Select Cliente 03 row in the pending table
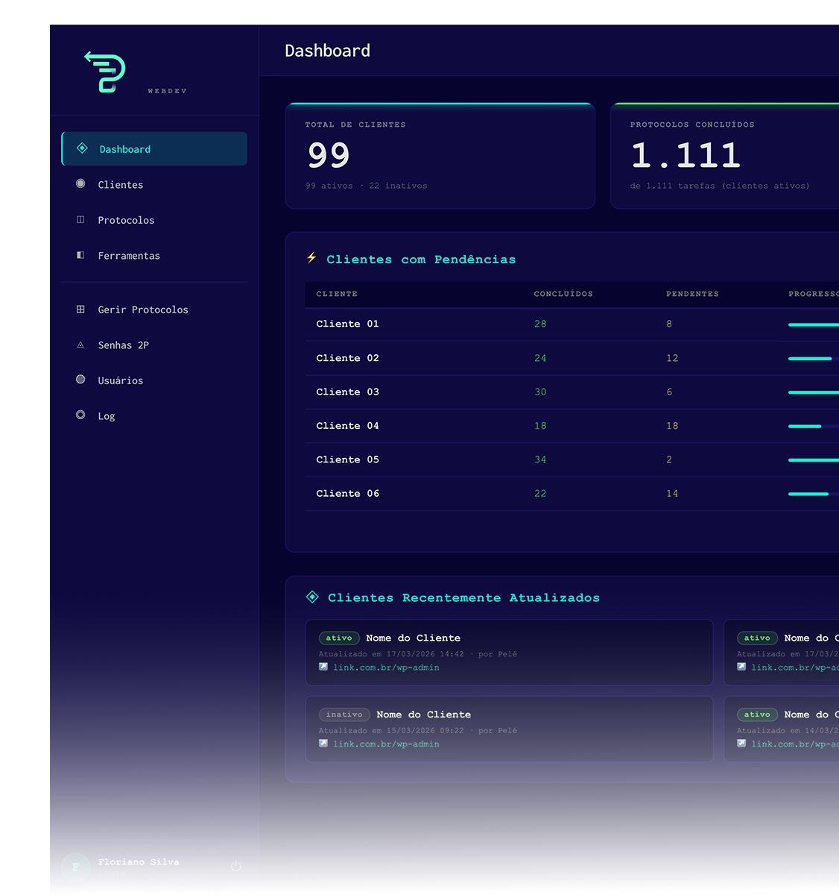This screenshot has width=839, height=895. [x=347, y=392]
